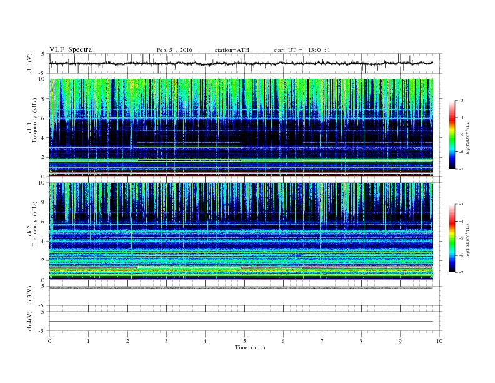The height and width of the screenshot is (383, 495).
Task: Click the ch.3 voltage trace near 5 V
Action: [241, 288]
